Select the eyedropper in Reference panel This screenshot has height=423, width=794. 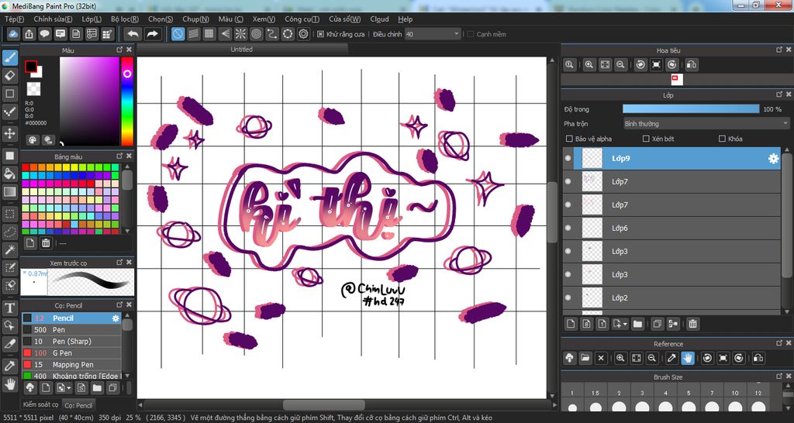point(671,358)
